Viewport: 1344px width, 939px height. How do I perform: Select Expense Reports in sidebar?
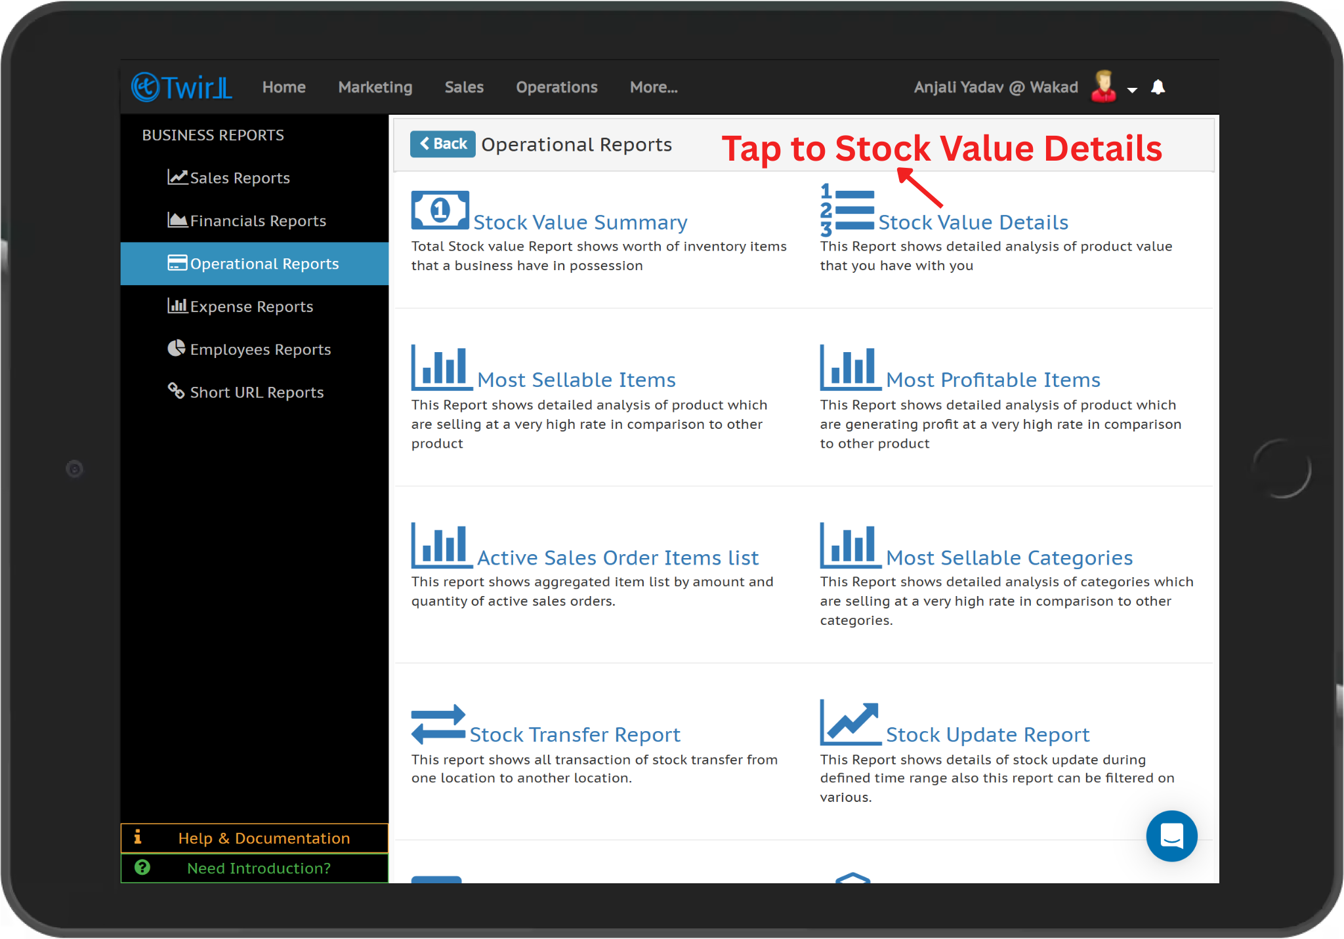[251, 306]
